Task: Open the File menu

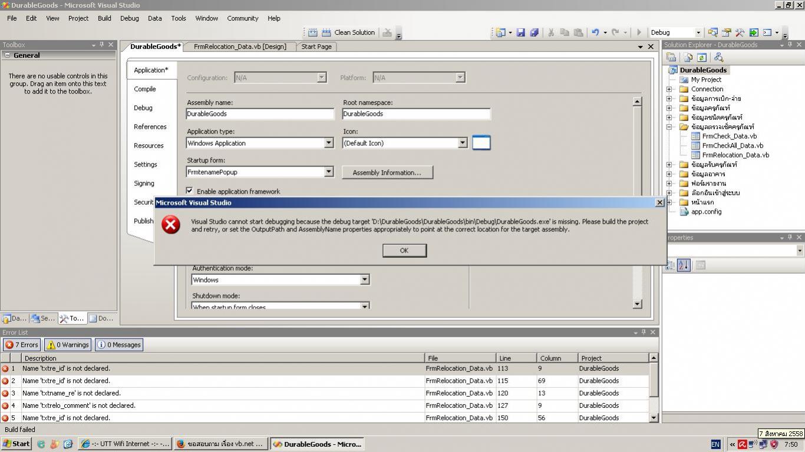Action: 12,18
